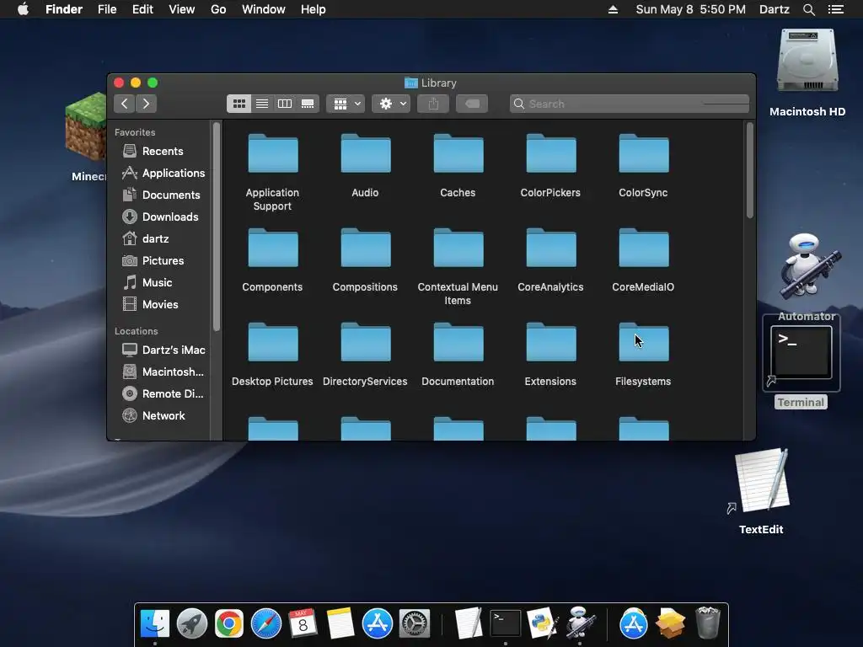The width and height of the screenshot is (863, 647).
Task: Open the Finder menu
Action: point(64,9)
